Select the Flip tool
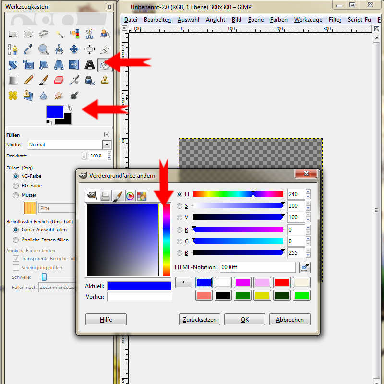 pyautogui.click(x=74, y=65)
